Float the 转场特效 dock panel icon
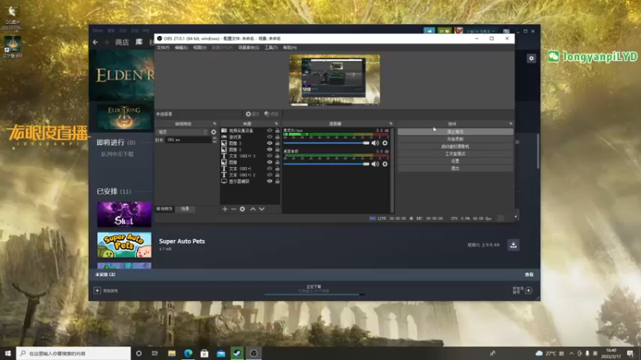Viewport: 641px width, 360px height. [x=214, y=124]
